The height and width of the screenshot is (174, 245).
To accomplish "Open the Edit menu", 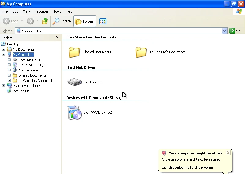I will (x=15, y=11).
